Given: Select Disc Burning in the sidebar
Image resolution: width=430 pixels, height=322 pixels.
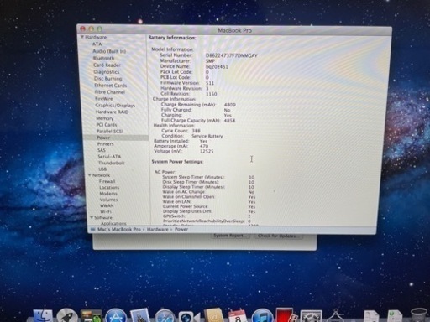Looking at the screenshot, I should click(108, 79).
